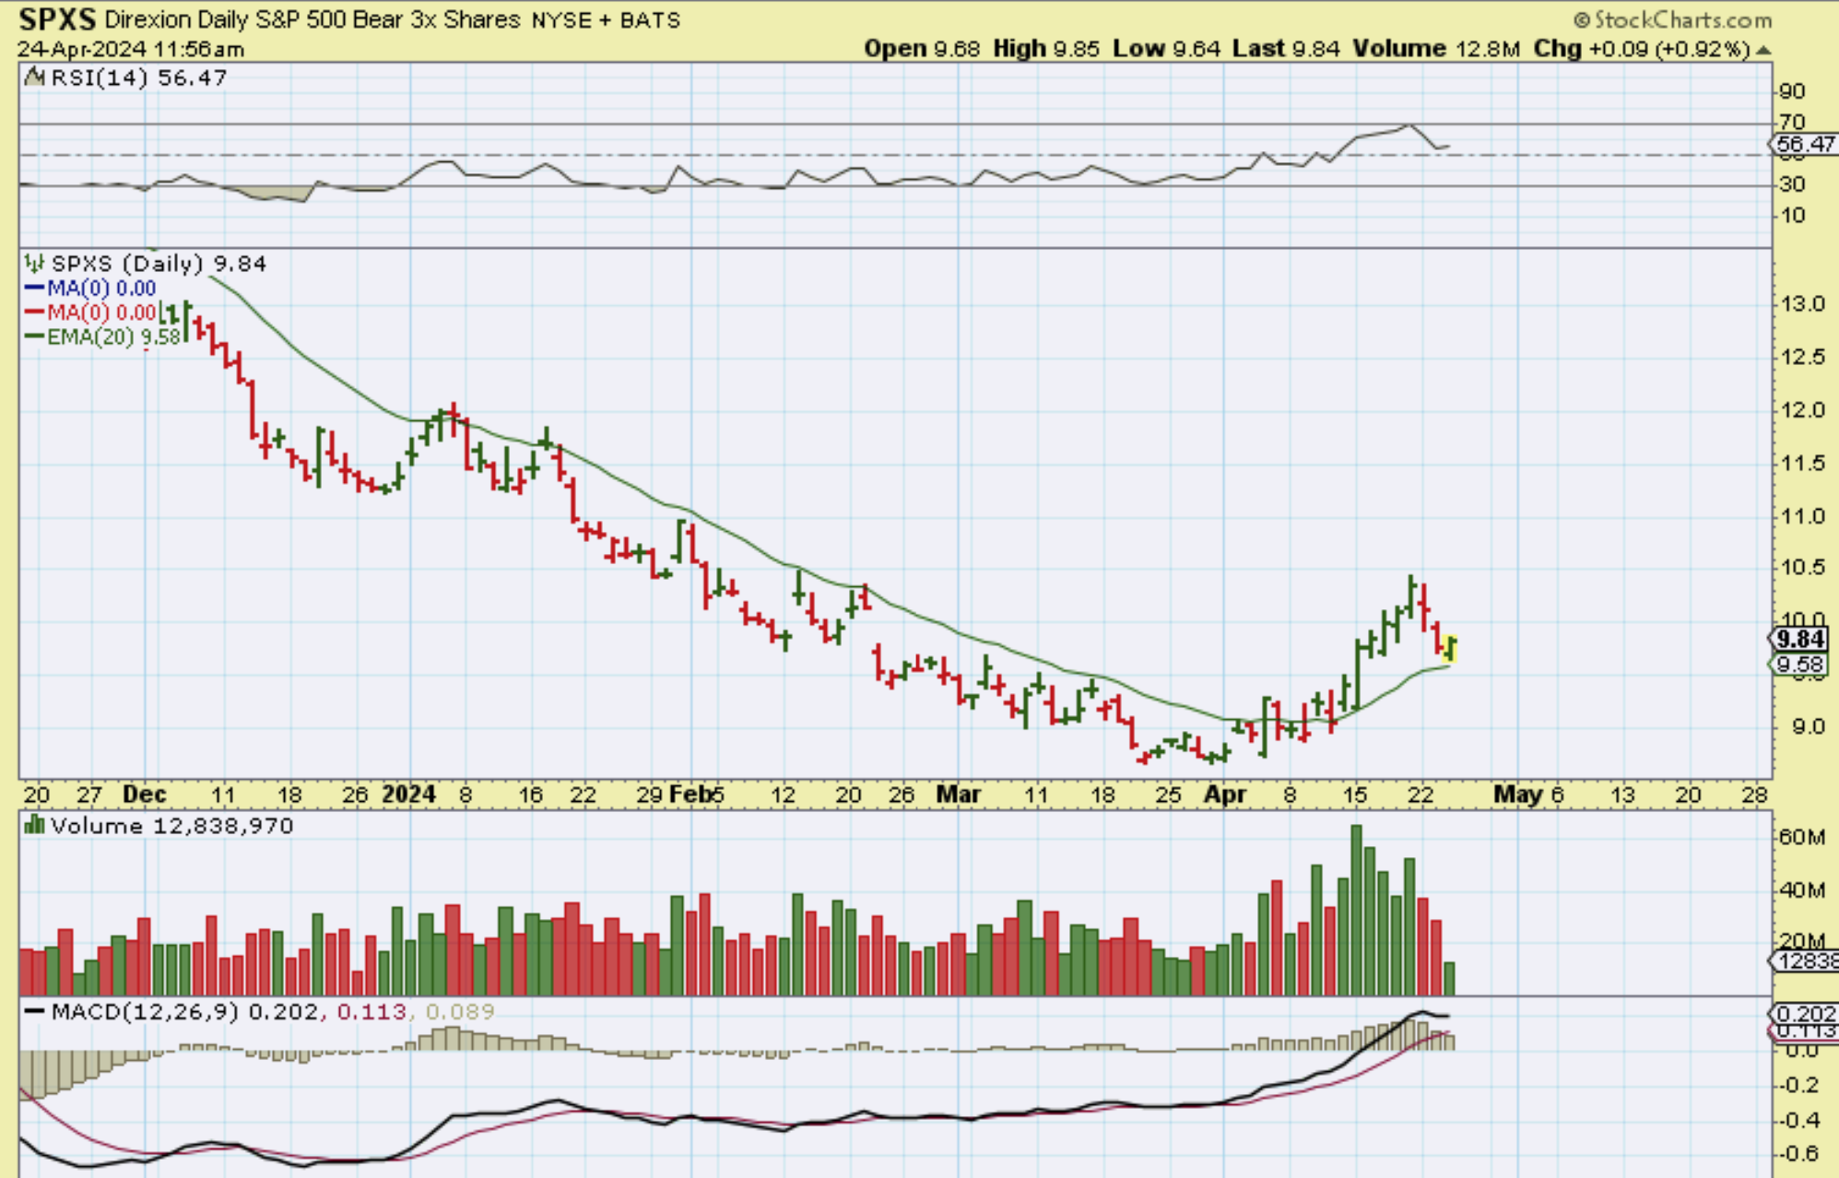Click the green EMA(20) 9.58 legend entry

point(101,337)
